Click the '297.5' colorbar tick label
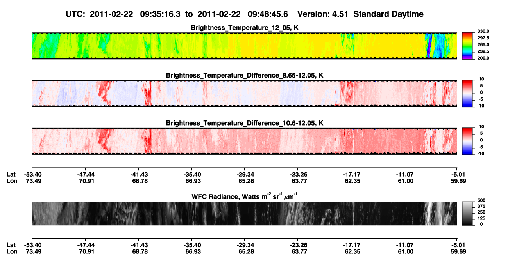 (x=483, y=38)
